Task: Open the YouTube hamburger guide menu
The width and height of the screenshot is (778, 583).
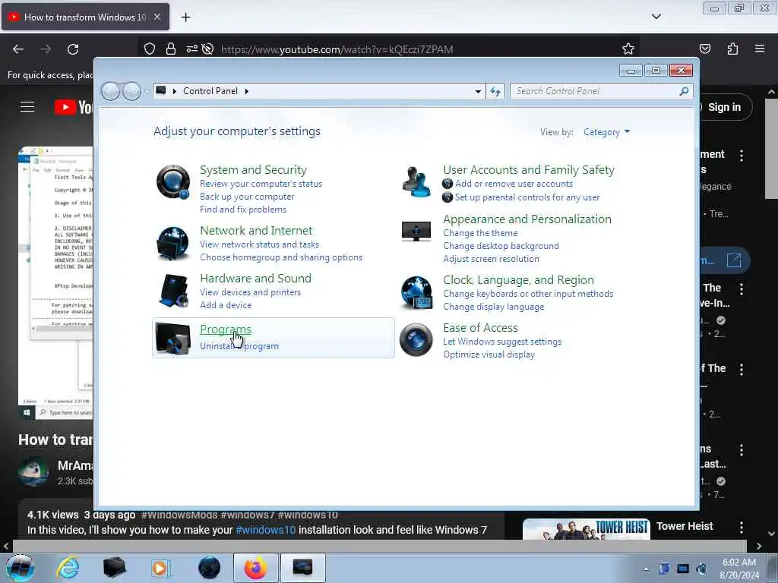Action: click(x=27, y=106)
